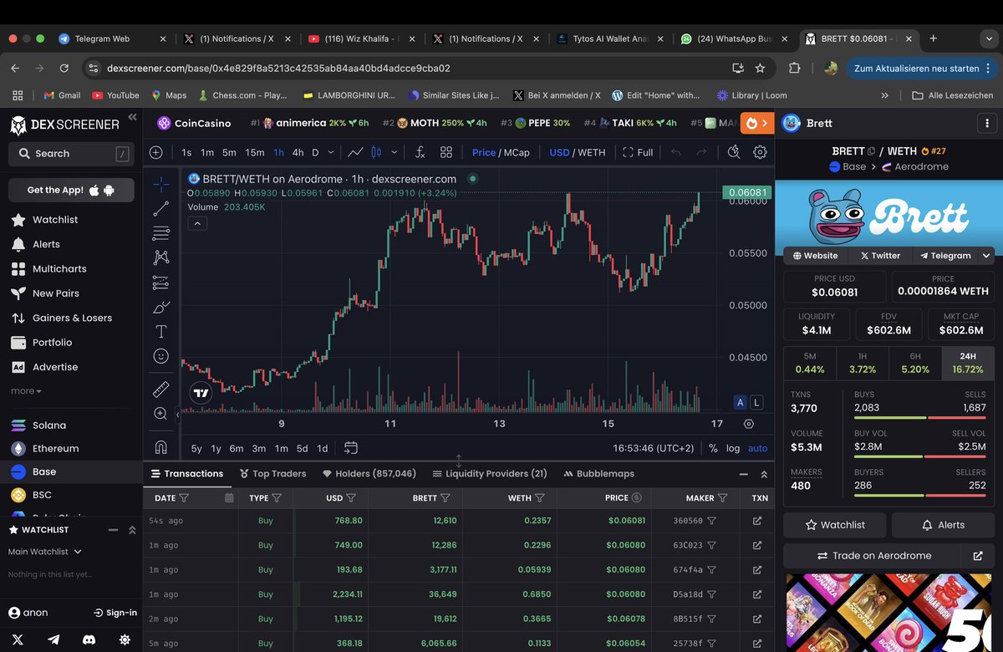Click the browser address bar URL
Image resolution: width=1003 pixels, height=652 pixels.
point(278,68)
